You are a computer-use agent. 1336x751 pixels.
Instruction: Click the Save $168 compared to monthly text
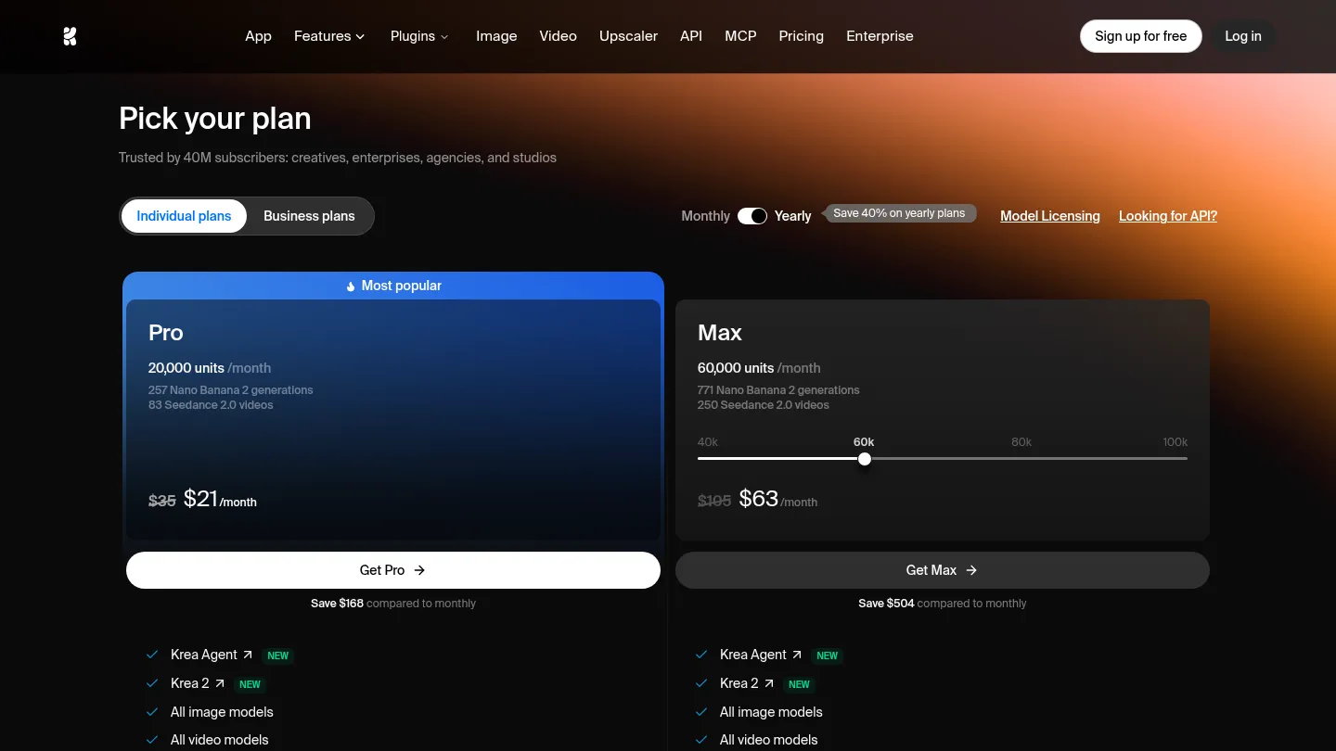click(x=393, y=604)
